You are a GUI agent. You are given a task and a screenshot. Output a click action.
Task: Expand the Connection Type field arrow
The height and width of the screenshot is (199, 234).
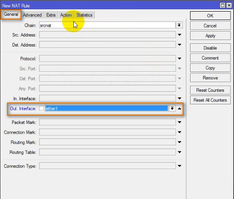pyautogui.click(x=179, y=166)
